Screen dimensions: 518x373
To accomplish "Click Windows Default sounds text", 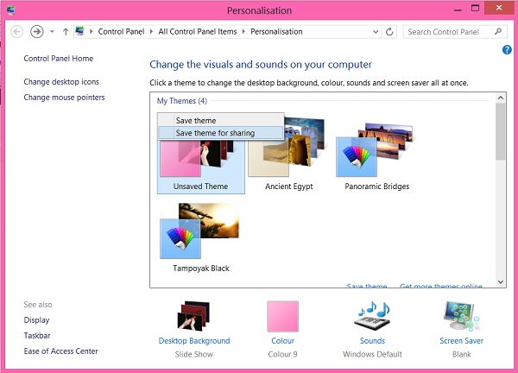I will [x=372, y=354].
